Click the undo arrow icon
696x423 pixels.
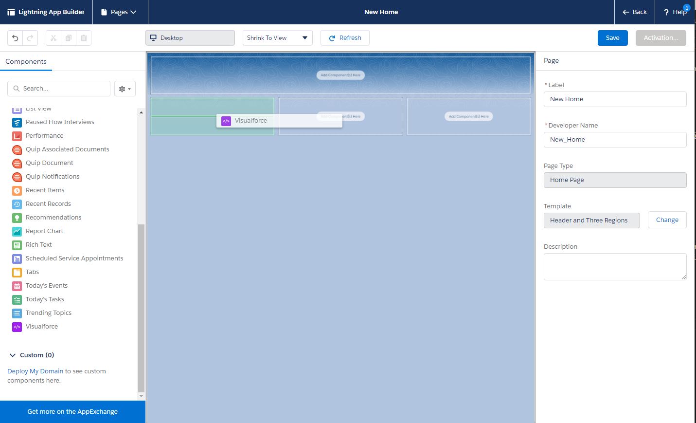[15, 38]
